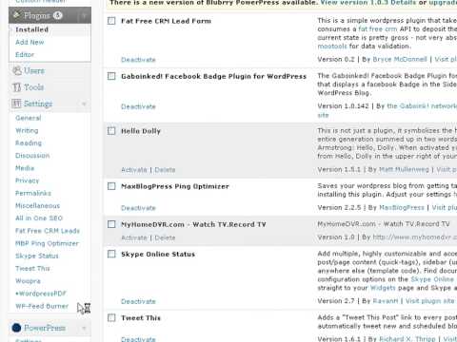Follow the mootools link
This screenshot has width=457, height=342.
(x=332, y=47)
